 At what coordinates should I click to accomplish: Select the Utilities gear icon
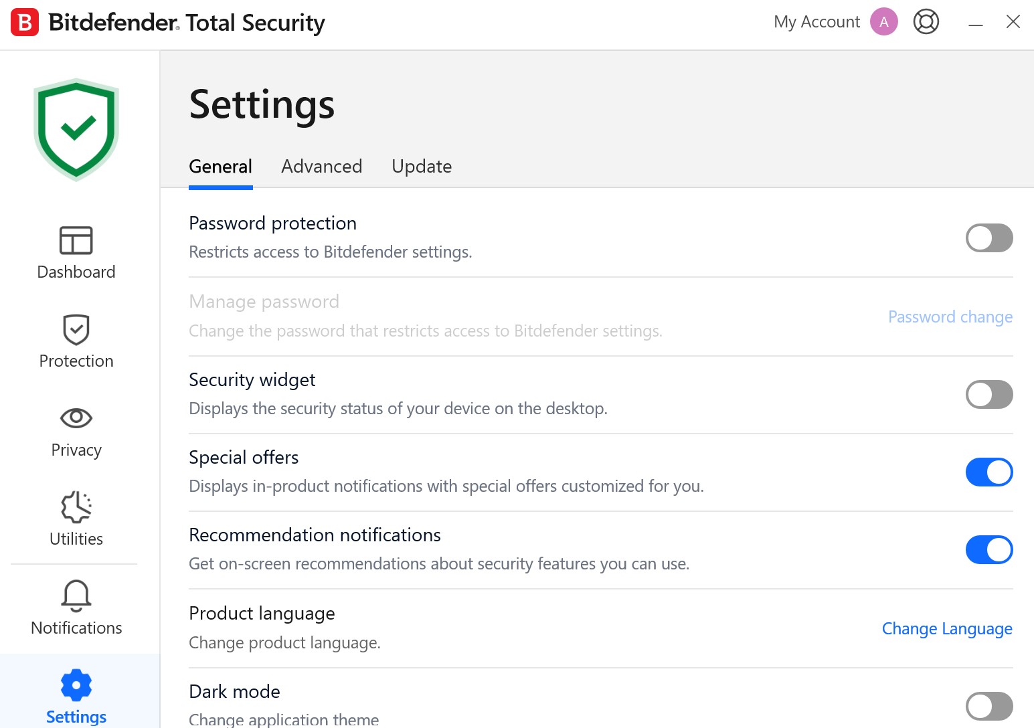point(76,507)
